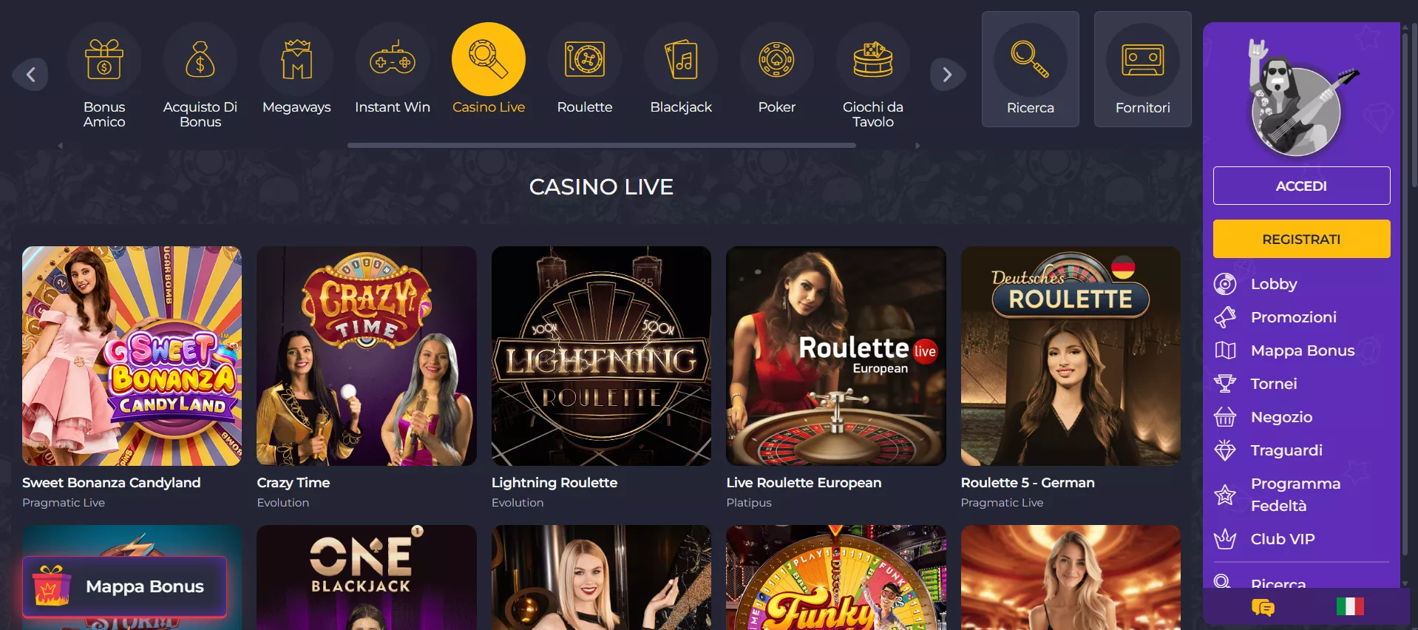Select the Megaways category icon
Viewport: 1418px width, 630px height.
(296, 60)
